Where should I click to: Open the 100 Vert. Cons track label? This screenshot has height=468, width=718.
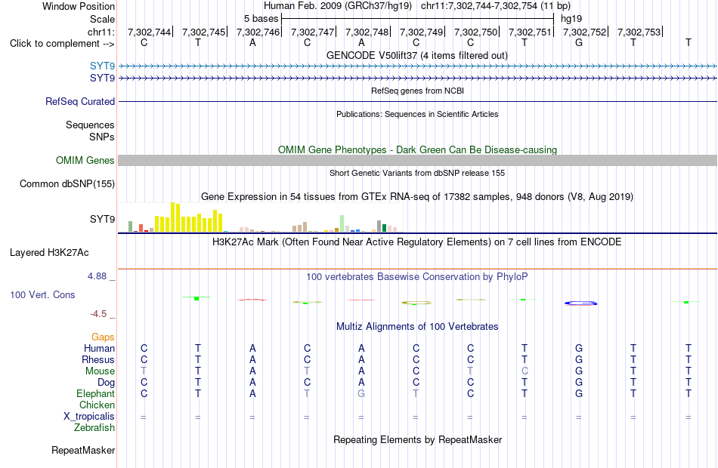42,295
